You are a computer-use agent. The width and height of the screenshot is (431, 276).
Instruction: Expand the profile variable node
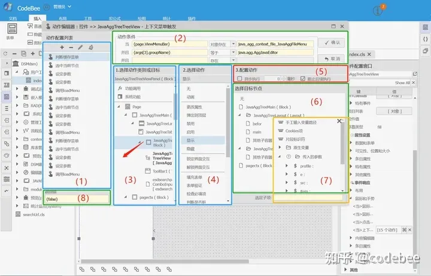point(287,166)
